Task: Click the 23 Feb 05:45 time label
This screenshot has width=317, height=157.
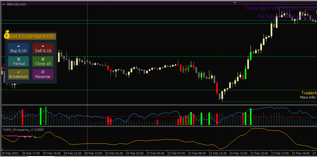Action: (156, 153)
